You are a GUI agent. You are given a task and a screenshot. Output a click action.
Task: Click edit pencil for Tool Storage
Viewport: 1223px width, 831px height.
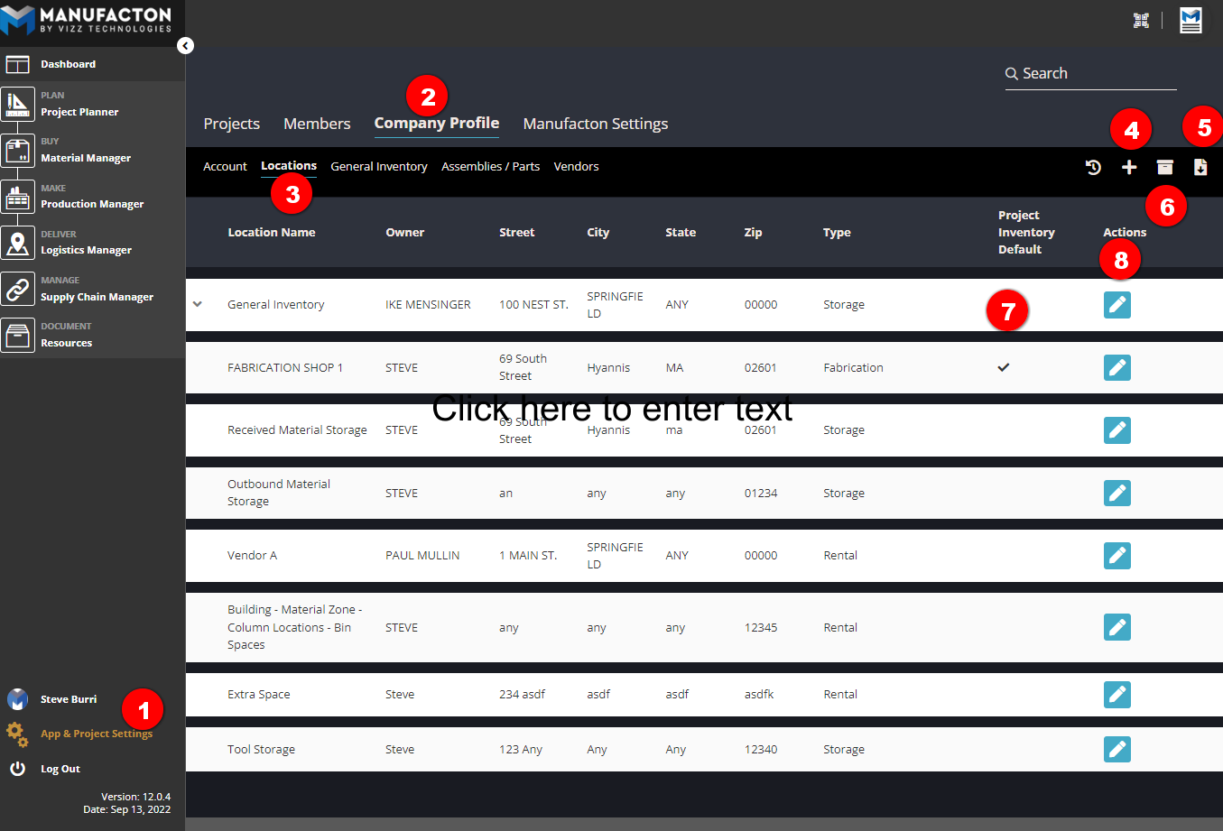tap(1116, 750)
